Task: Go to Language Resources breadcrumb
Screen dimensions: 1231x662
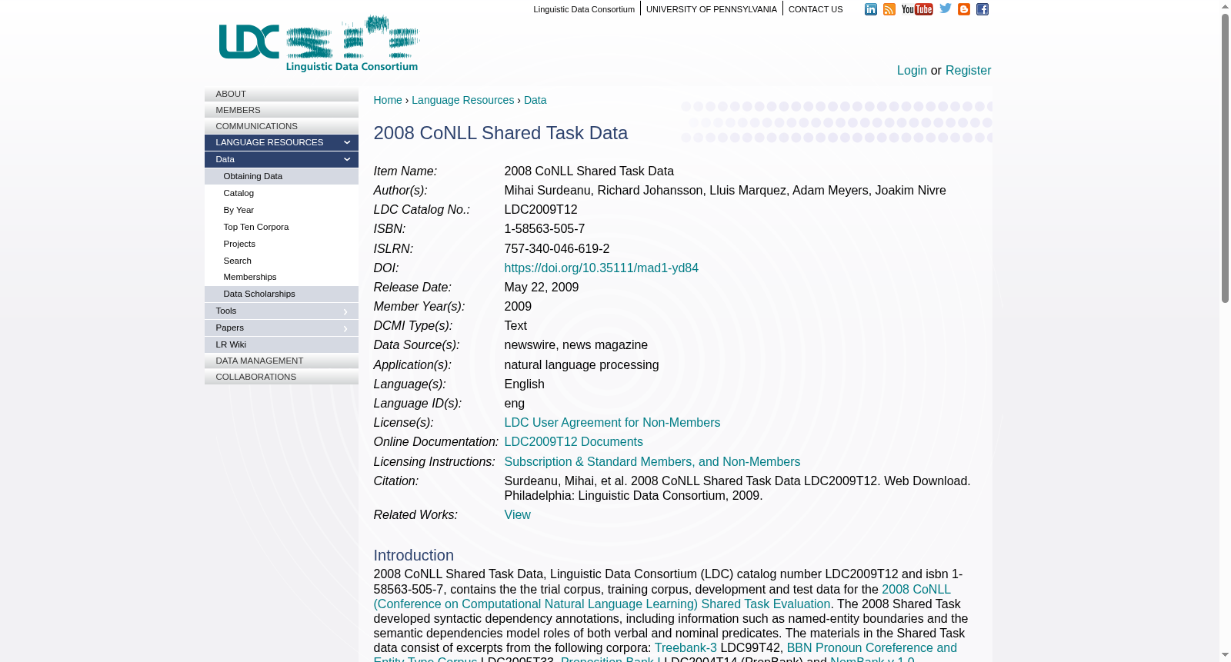Action: [x=462, y=100]
